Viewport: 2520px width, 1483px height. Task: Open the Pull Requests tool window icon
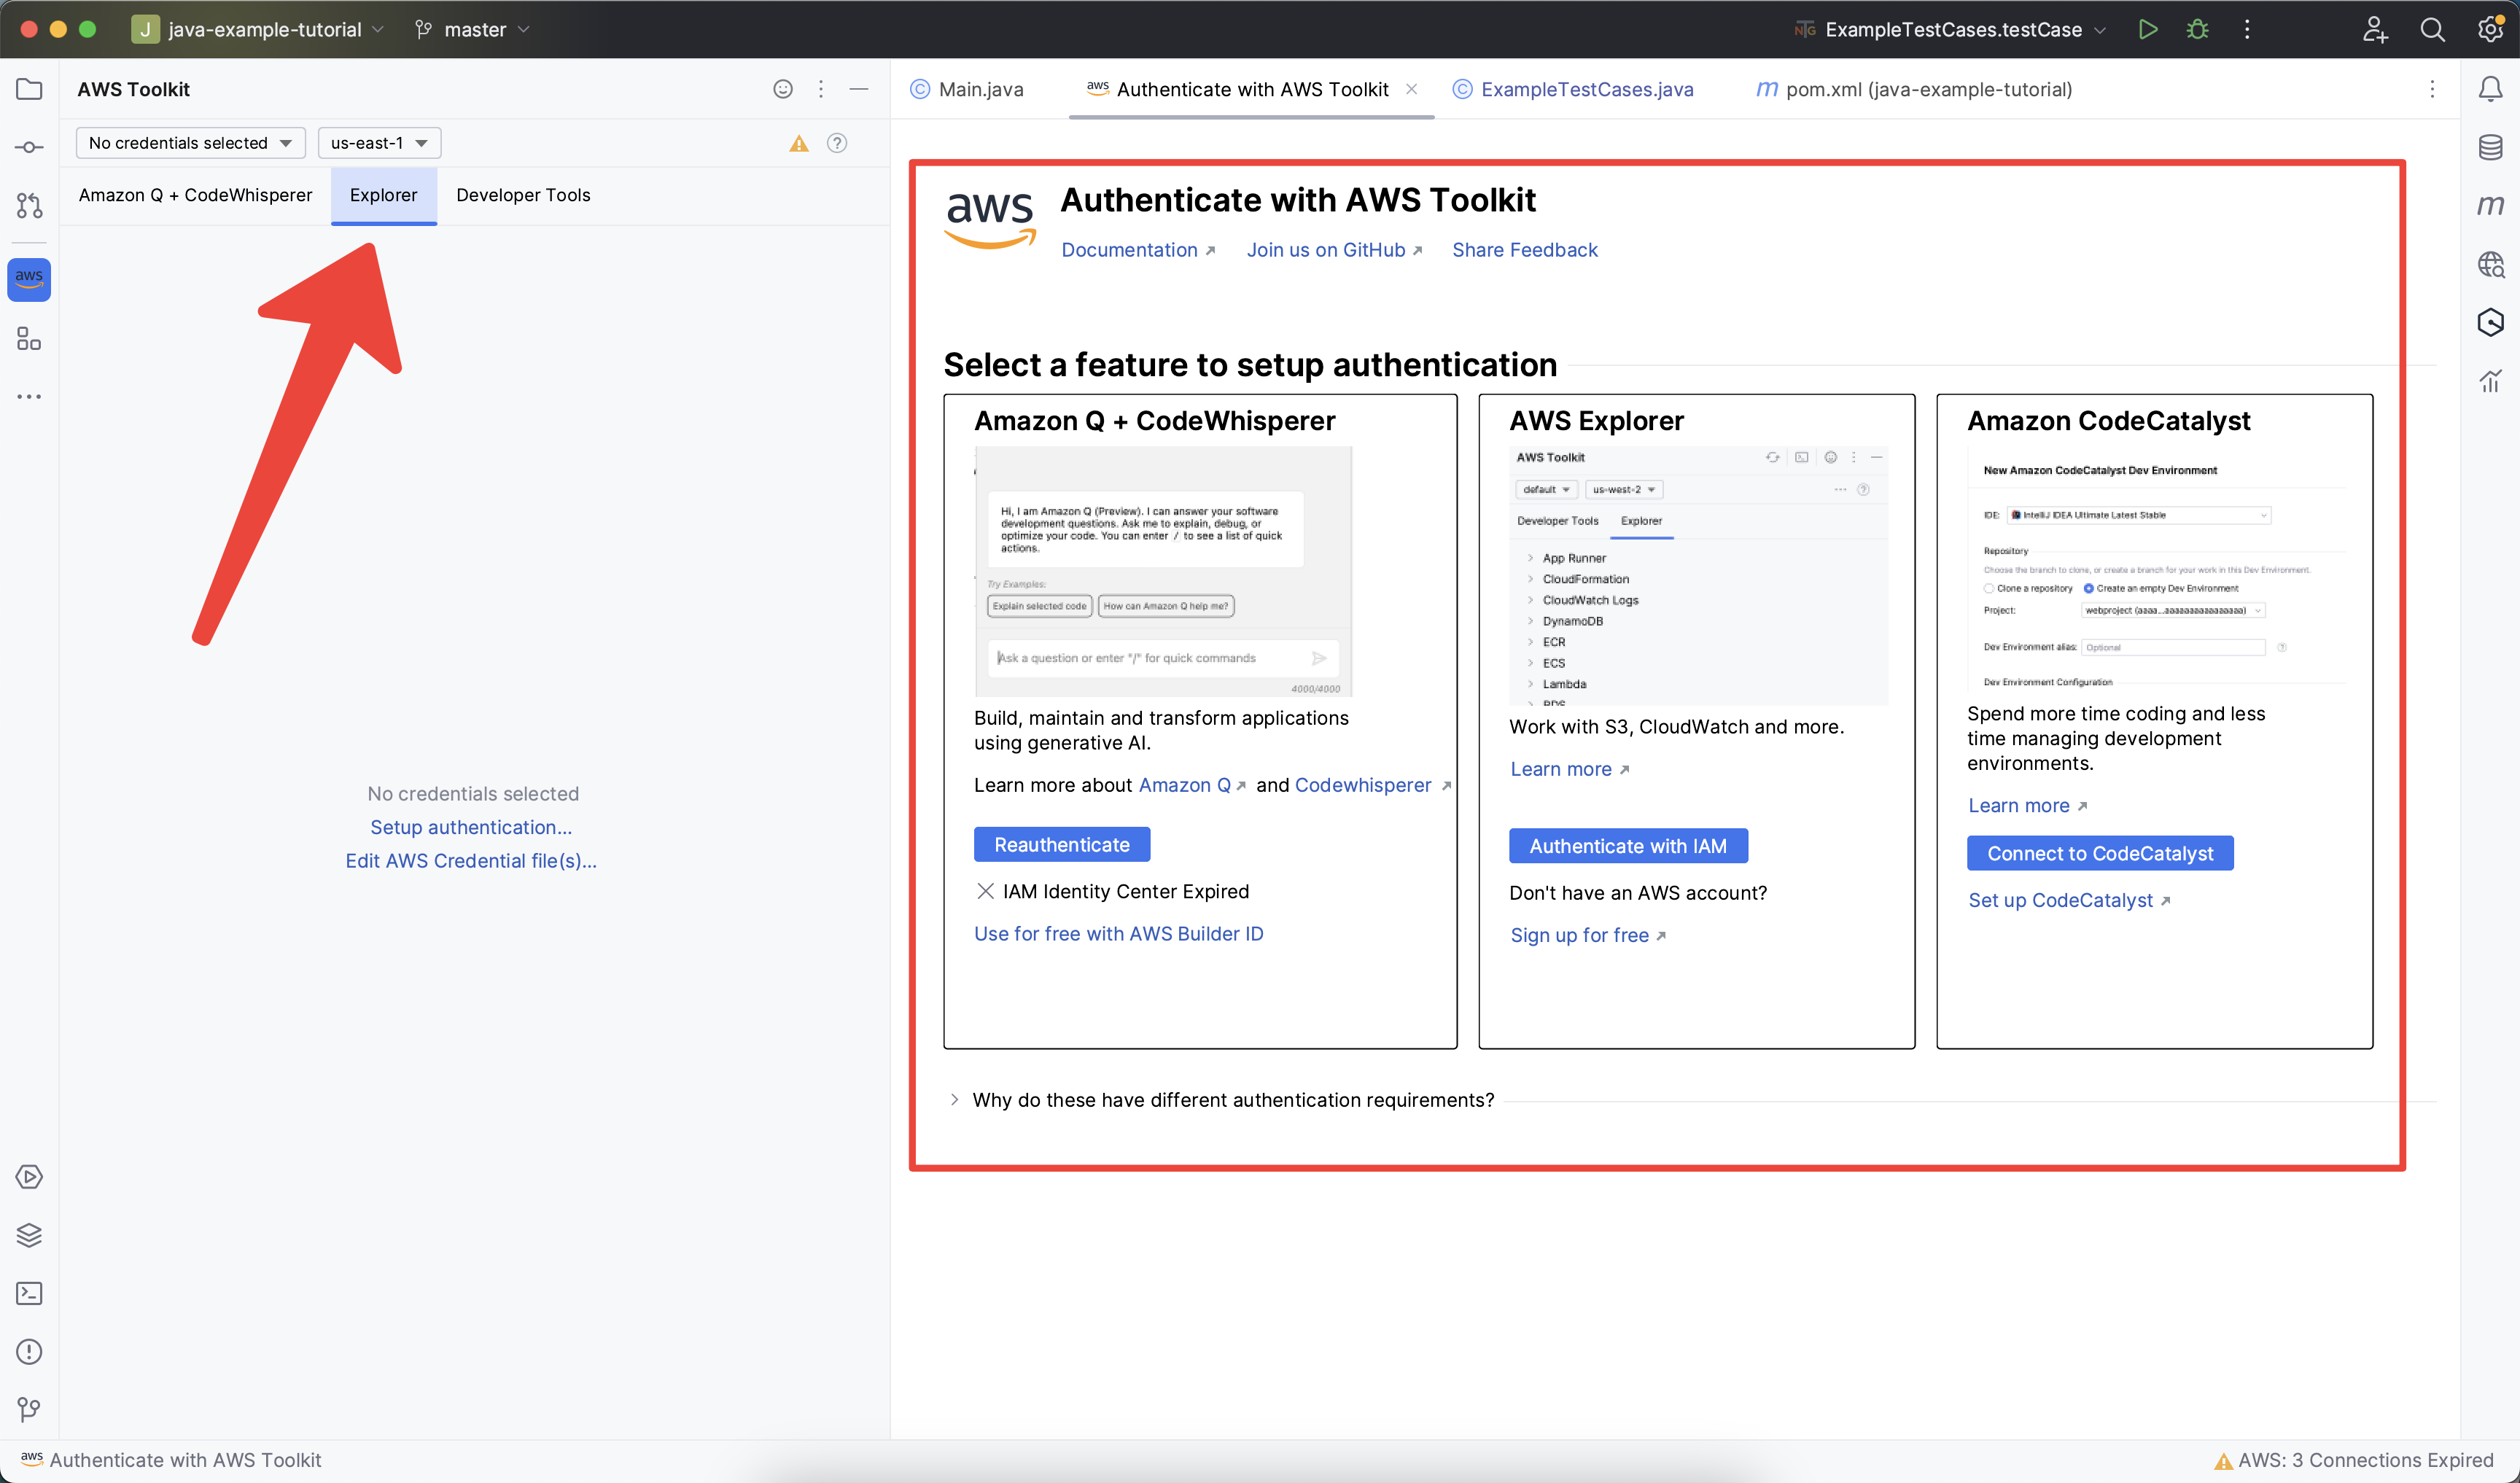[29, 205]
